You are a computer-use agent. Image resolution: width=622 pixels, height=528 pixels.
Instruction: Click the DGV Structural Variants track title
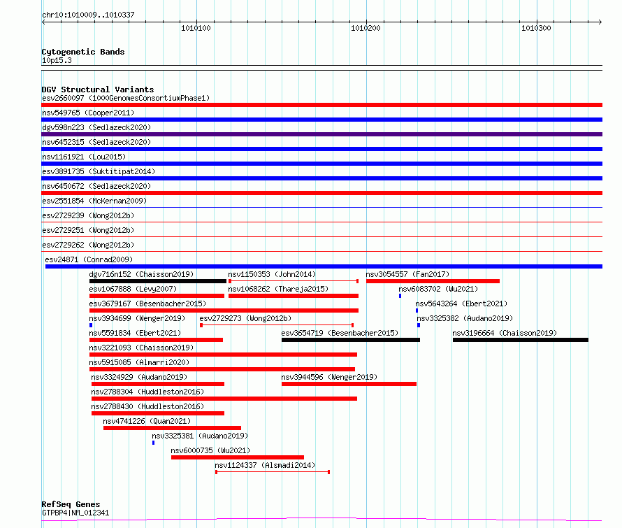98,90
